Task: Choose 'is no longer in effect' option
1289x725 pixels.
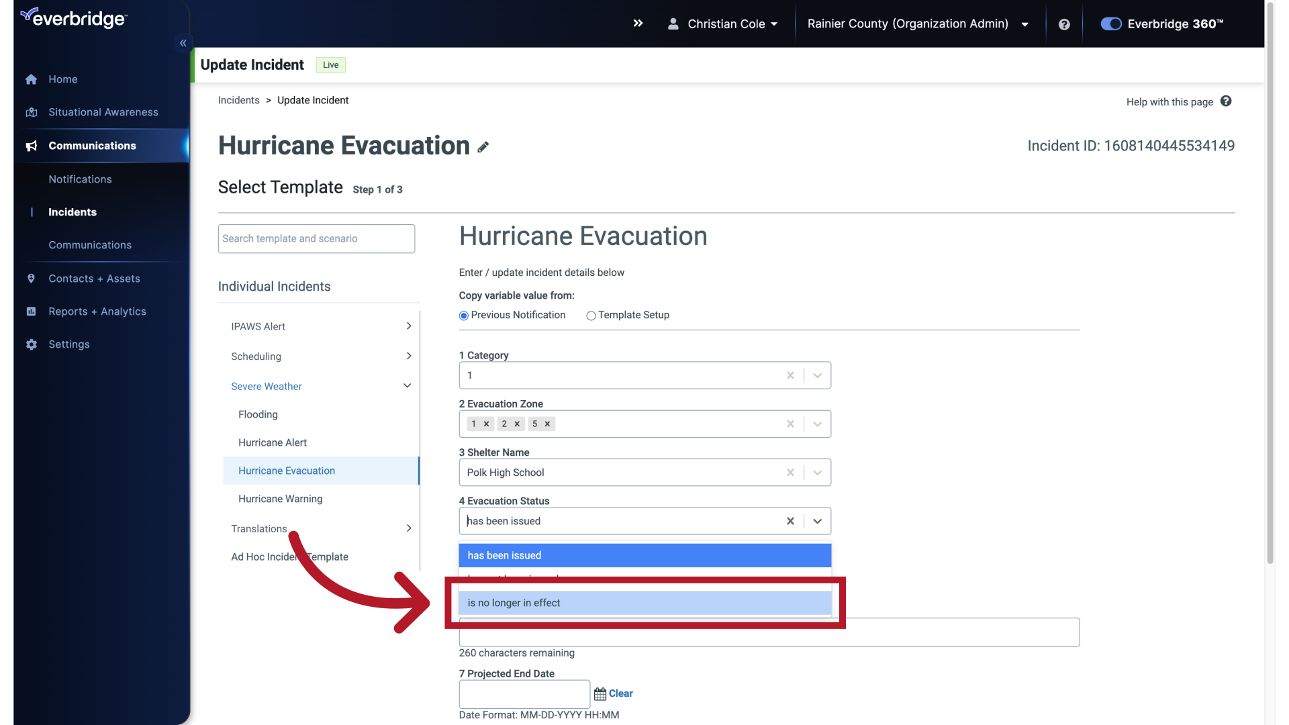Action: pos(644,603)
